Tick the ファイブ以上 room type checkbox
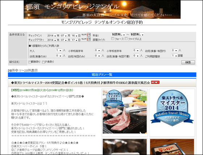The image size is (203, 155). [126, 39]
